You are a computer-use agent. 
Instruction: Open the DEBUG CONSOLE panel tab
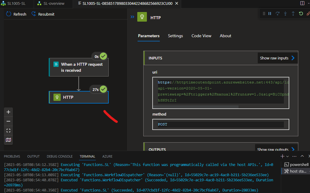point(59,156)
